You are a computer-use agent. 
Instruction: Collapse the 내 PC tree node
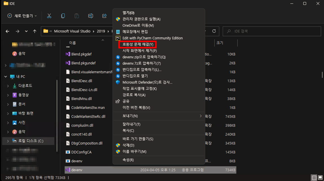6,77
